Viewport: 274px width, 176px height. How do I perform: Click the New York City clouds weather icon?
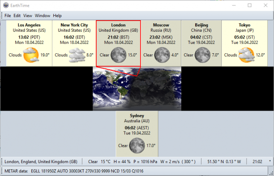coord(77,55)
